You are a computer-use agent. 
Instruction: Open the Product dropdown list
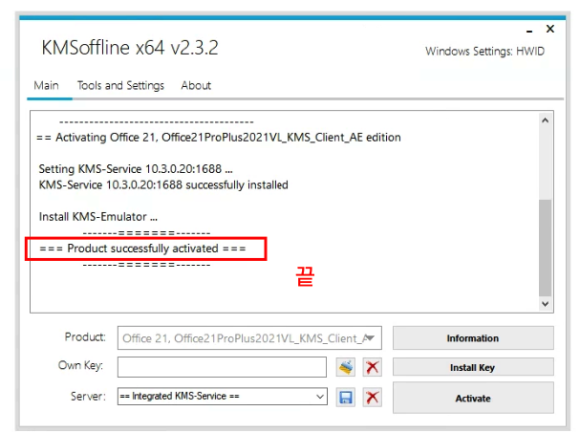(249, 337)
